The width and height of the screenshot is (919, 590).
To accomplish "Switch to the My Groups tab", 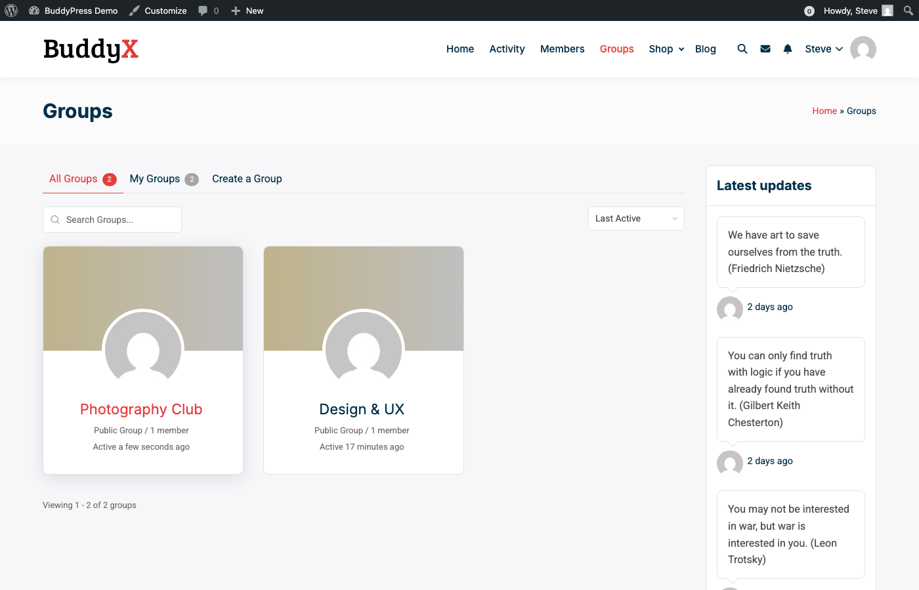I will [155, 178].
